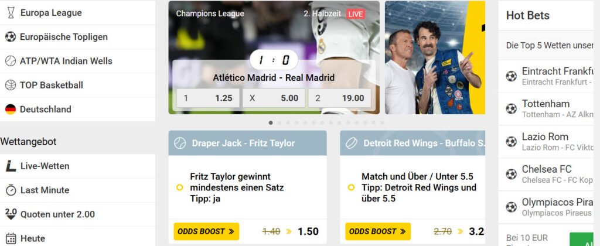
Task: Open the promo banner with two men
Action: click(435, 57)
